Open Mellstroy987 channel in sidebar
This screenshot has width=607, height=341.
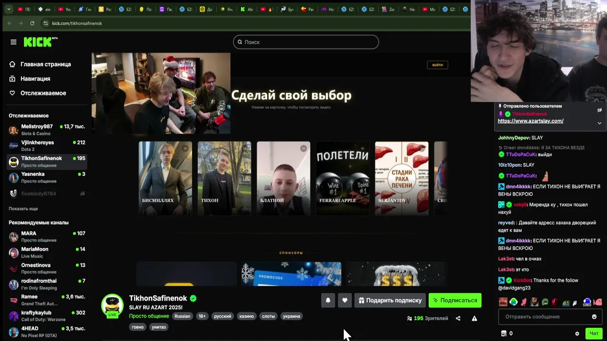click(x=47, y=130)
